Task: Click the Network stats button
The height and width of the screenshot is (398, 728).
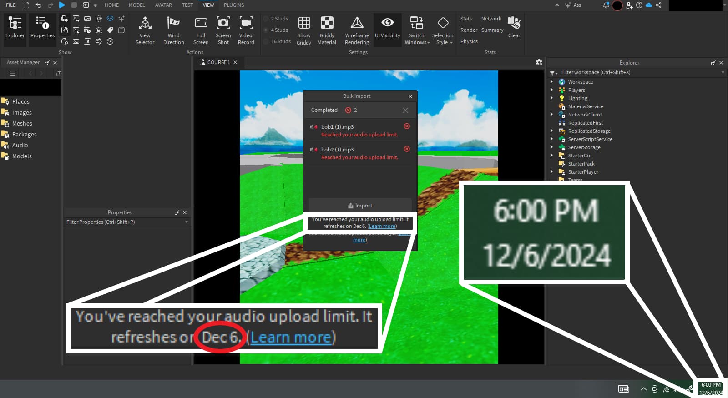Action: tap(491, 19)
